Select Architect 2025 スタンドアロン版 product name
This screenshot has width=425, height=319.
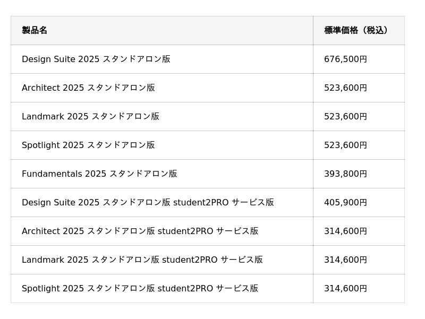click(88, 88)
